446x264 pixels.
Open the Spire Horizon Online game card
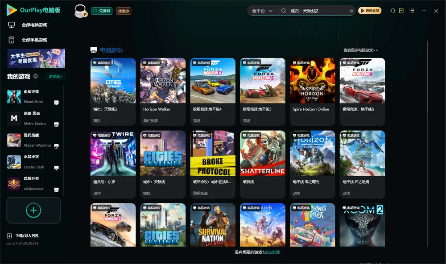point(312,91)
